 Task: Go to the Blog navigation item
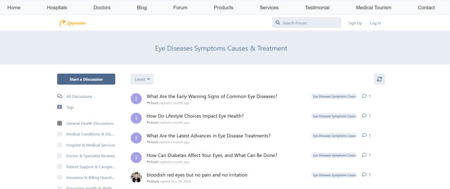point(142,8)
